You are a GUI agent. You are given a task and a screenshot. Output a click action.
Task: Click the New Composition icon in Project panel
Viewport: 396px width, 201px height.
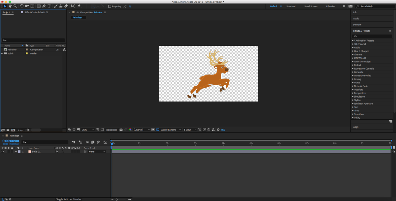[x=13, y=130]
